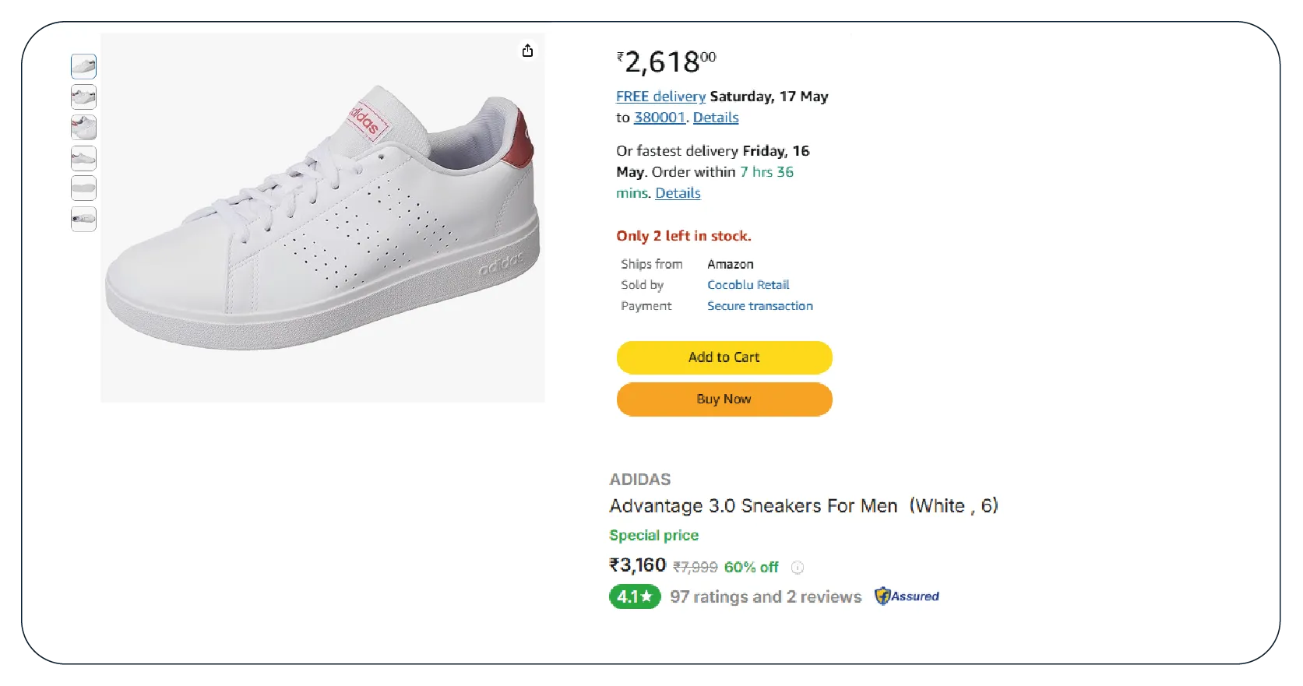
Task: Select the second thumbnail showing a pair of shoes
Action: coord(83,97)
